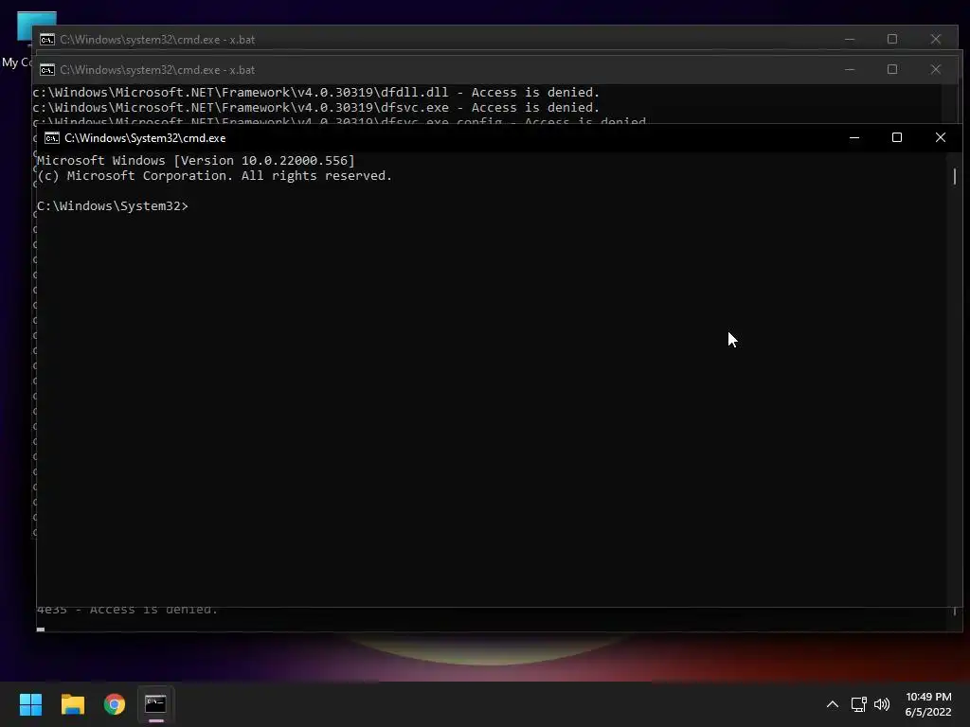The image size is (970, 727).
Task: Maximize the front cmd.exe window
Action: [897, 138]
